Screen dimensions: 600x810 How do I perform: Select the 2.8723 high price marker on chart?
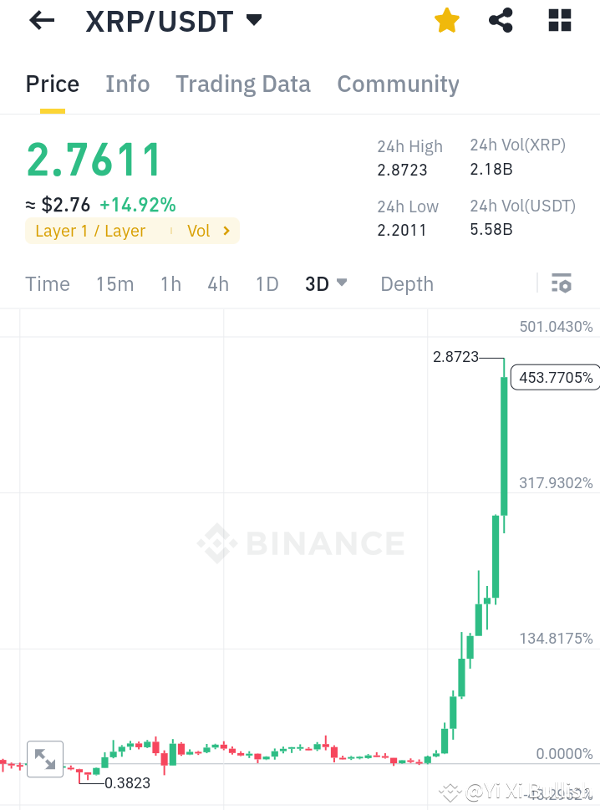click(x=455, y=356)
